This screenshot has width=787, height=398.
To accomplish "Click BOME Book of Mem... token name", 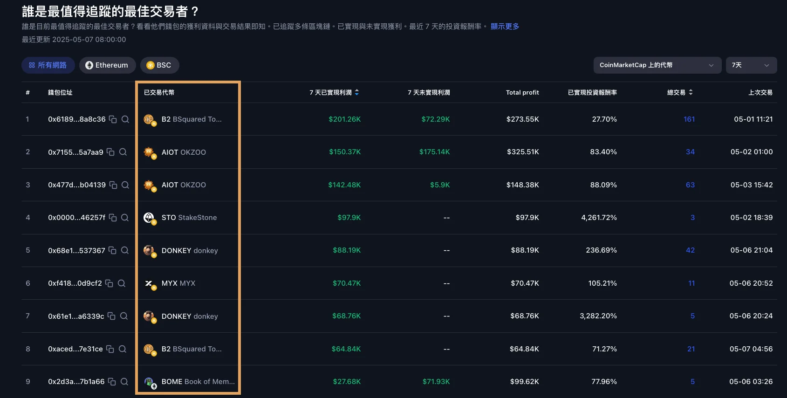I will [198, 382].
